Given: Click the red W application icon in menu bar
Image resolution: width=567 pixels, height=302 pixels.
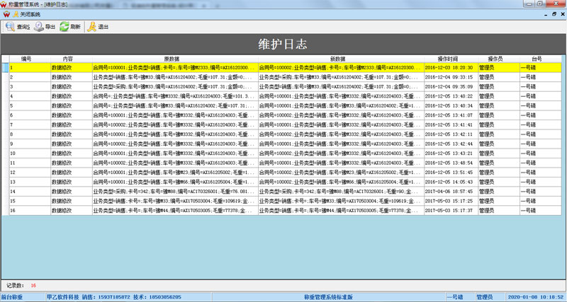Looking at the screenshot, I should [x=5, y=14].
